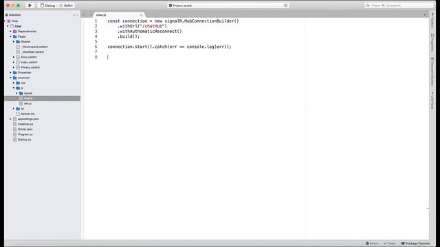
Task: Expand the Privacy.cshtml node
Action: [x=14, y=67]
